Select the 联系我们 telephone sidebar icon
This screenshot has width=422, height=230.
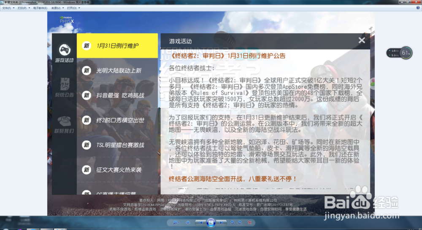pos(64,125)
